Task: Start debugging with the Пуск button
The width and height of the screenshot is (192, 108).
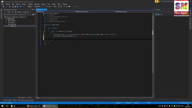Action: [x=49, y=7]
